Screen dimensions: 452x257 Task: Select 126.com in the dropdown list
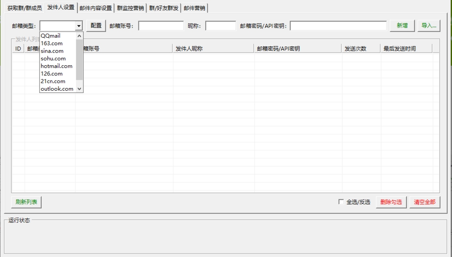coord(58,74)
